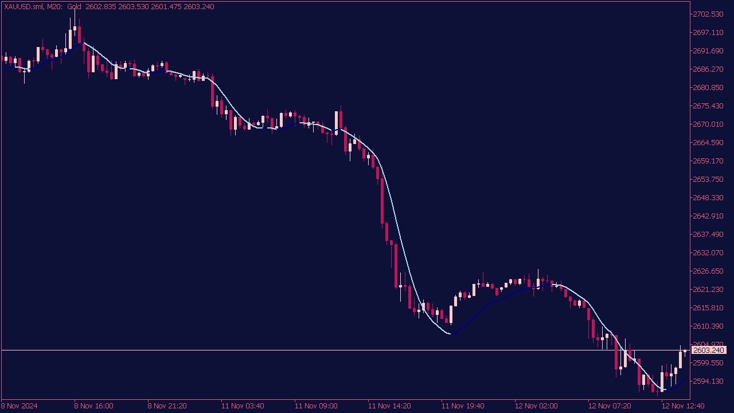Click the last candle on the chart

pos(685,351)
